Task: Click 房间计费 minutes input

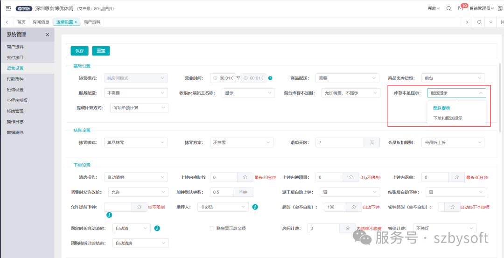Action: (x=324, y=229)
